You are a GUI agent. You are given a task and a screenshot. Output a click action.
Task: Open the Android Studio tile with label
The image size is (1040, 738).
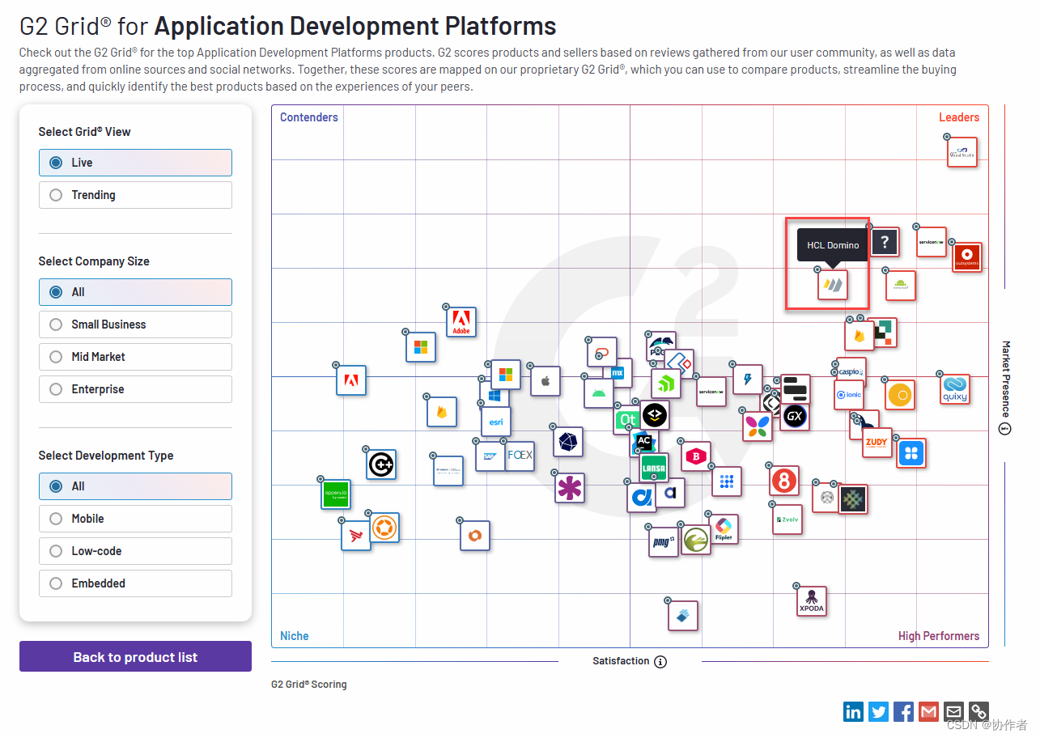pos(900,285)
